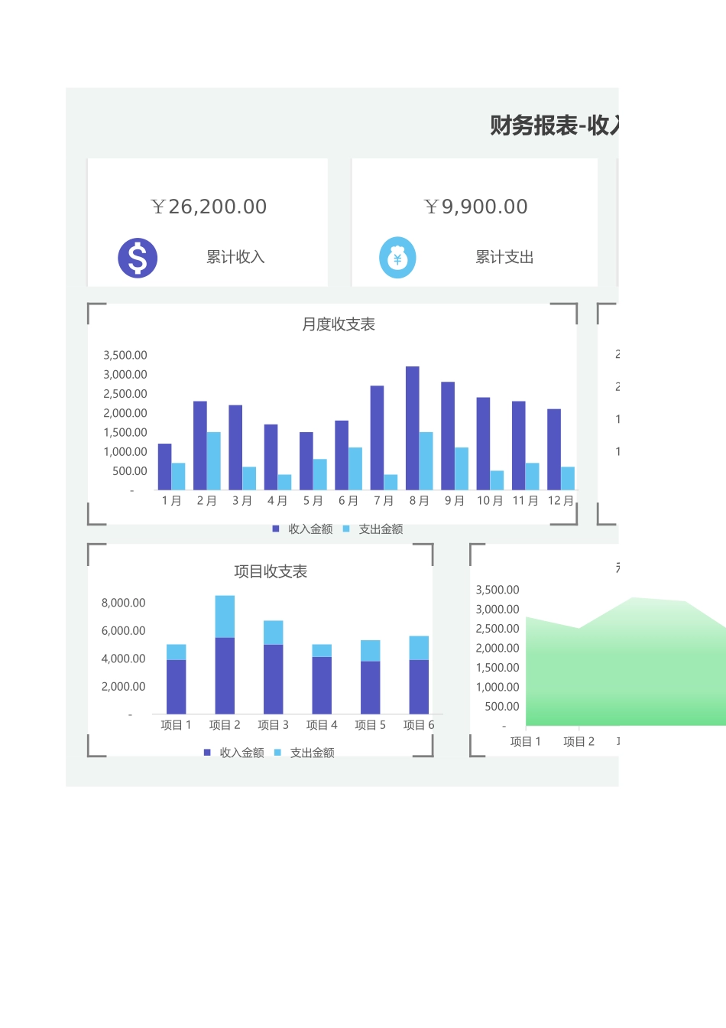Image resolution: width=726 pixels, height=1028 pixels.
Task: Select the ¥26,200.00 total income figure
Action: pyautogui.click(x=209, y=207)
